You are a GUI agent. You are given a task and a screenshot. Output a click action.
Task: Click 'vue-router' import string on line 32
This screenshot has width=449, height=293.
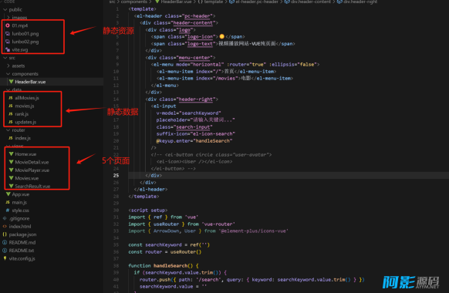(218, 224)
